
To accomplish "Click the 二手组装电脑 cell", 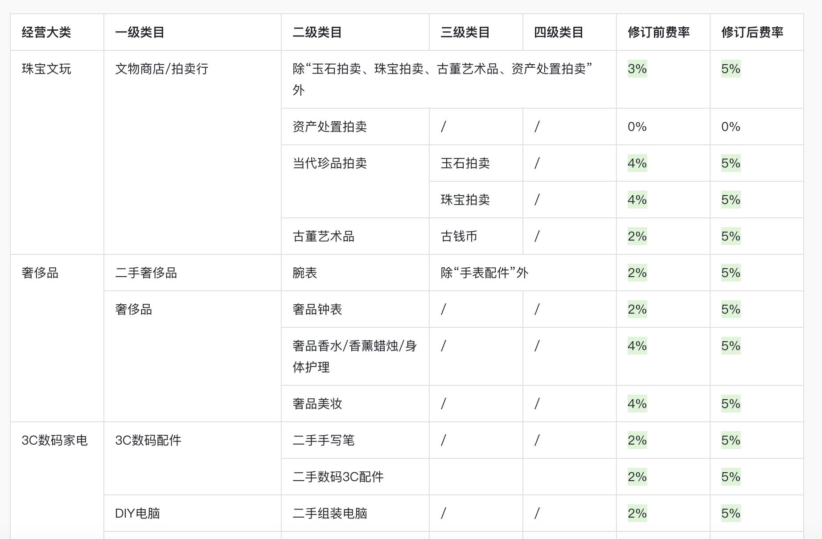I will 330,514.
